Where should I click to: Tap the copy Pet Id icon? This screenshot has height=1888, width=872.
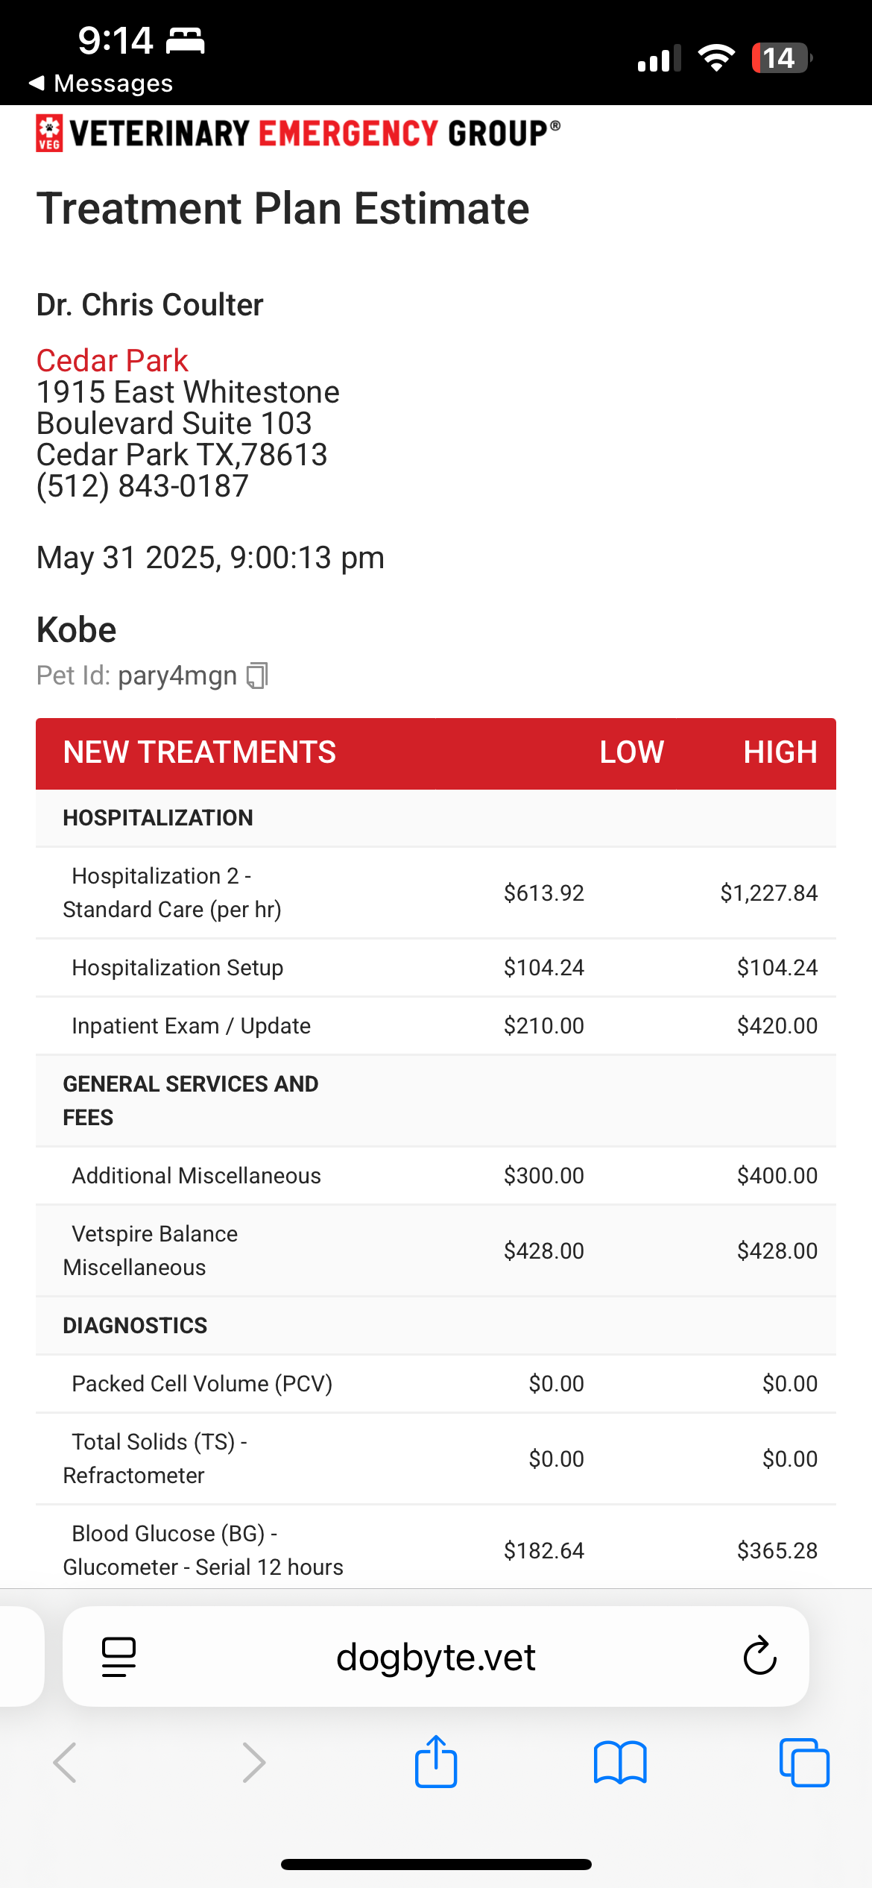tap(257, 676)
